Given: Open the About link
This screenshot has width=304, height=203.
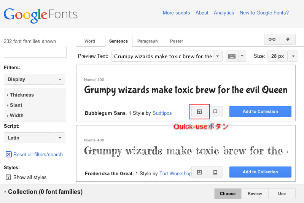Looking at the screenshot, I should pyautogui.click(x=202, y=13).
